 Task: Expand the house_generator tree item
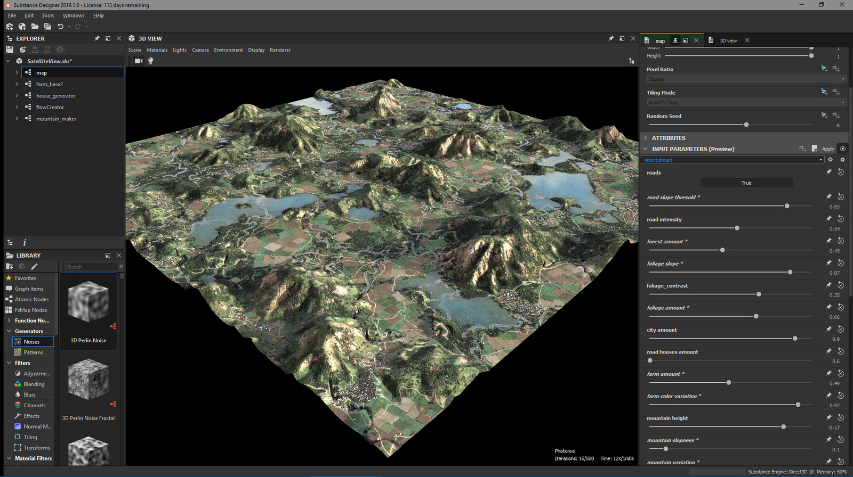[17, 96]
